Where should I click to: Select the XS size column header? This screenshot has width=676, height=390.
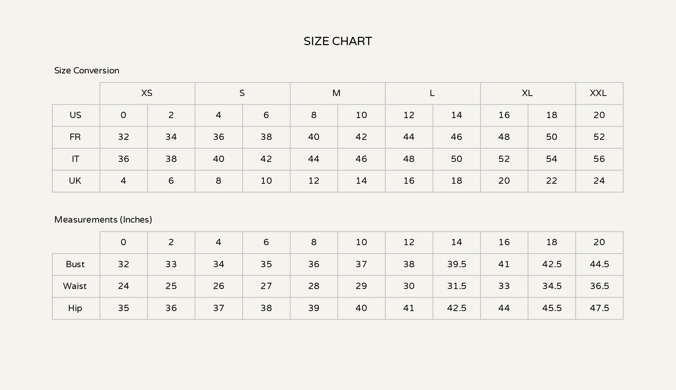(147, 93)
